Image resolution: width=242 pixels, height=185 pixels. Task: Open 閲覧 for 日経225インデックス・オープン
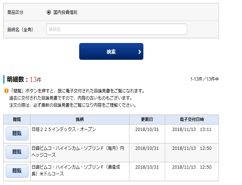coord(17,133)
